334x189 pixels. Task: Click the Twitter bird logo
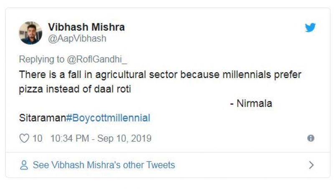(x=310, y=28)
